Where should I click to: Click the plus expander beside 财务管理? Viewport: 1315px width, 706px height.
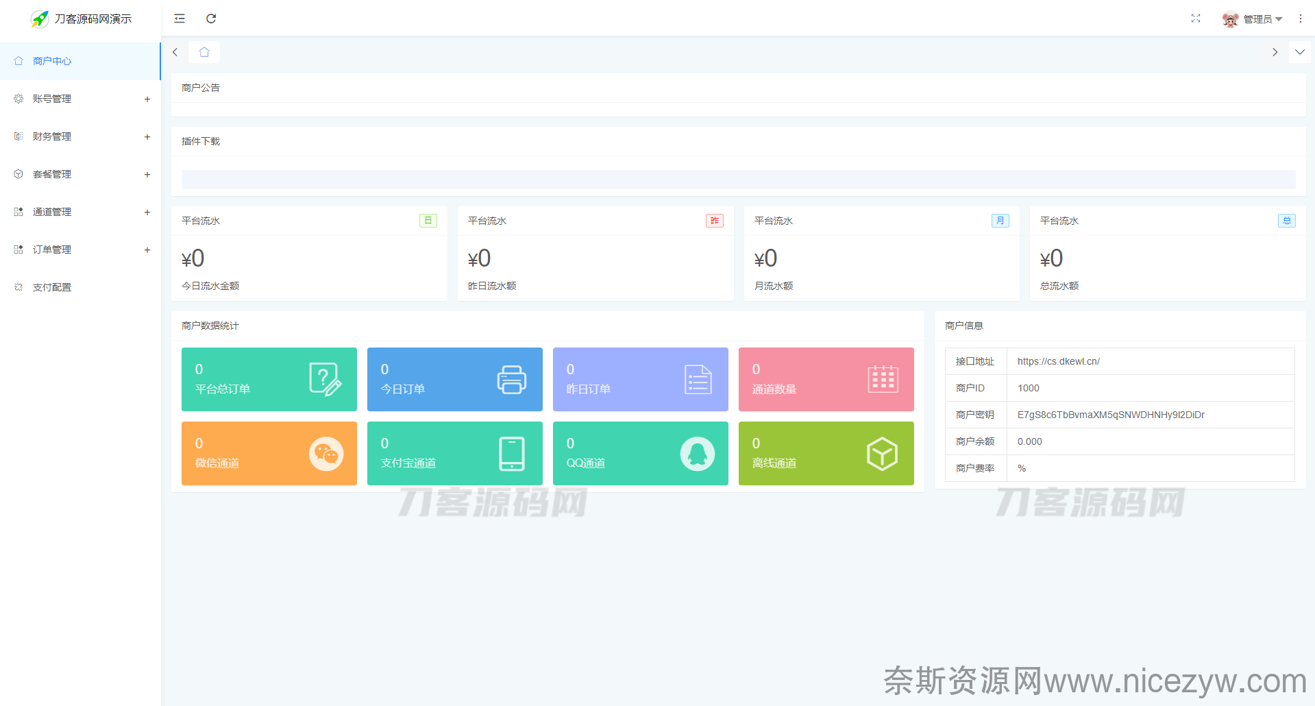[147, 137]
